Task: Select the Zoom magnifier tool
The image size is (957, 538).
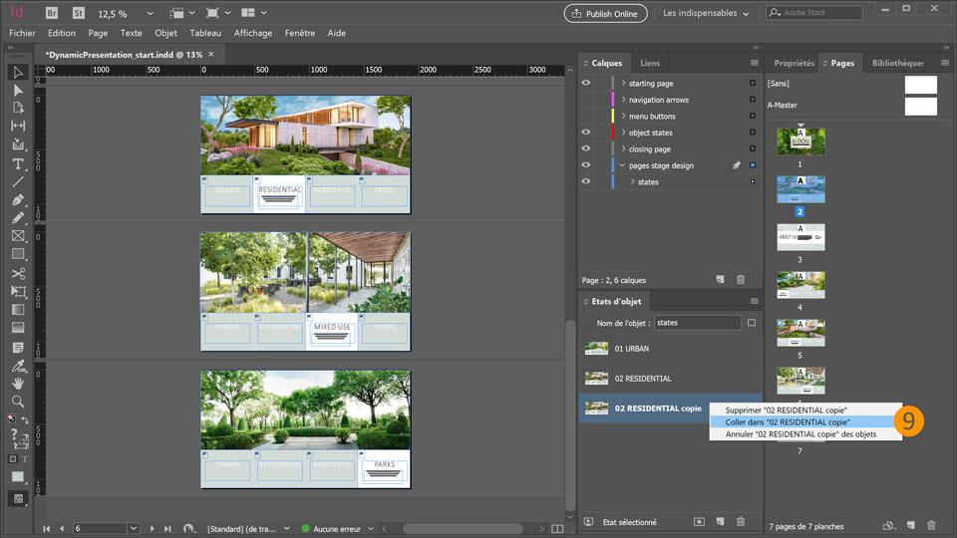Action: coord(18,402)
